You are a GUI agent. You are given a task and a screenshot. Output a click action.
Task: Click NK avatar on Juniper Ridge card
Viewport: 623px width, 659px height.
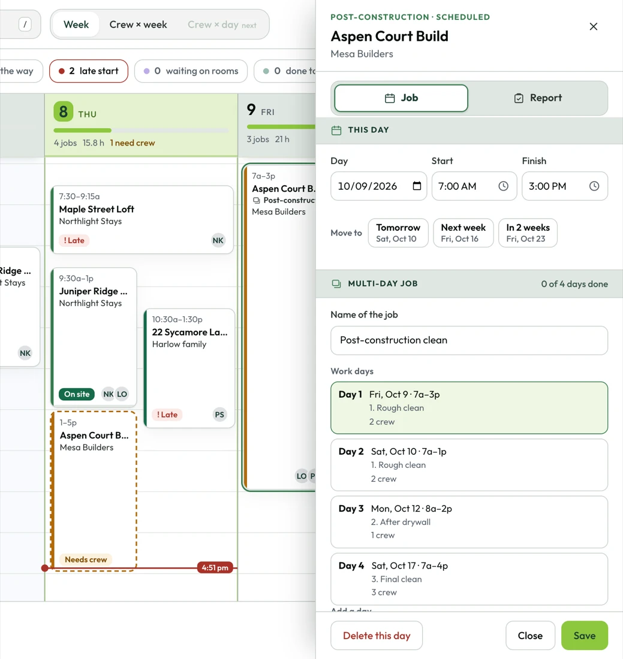[108, 394]
